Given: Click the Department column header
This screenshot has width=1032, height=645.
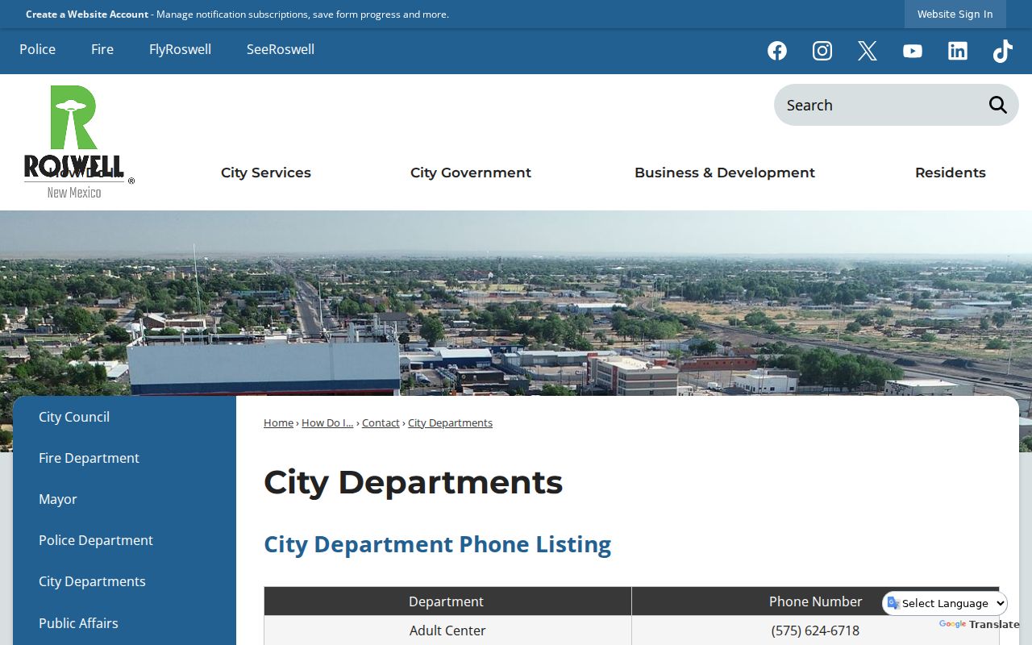Looking at the screenshot, I should pos(447,601).
